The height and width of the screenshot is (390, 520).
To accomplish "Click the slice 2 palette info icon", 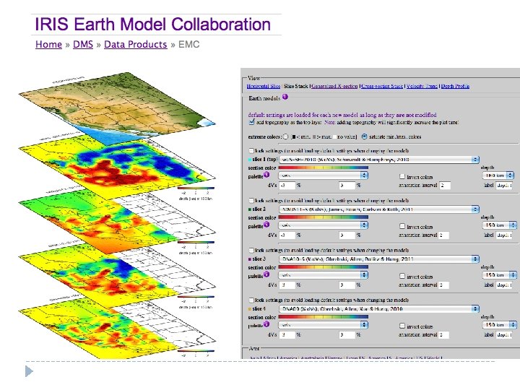I will [266, 225].
